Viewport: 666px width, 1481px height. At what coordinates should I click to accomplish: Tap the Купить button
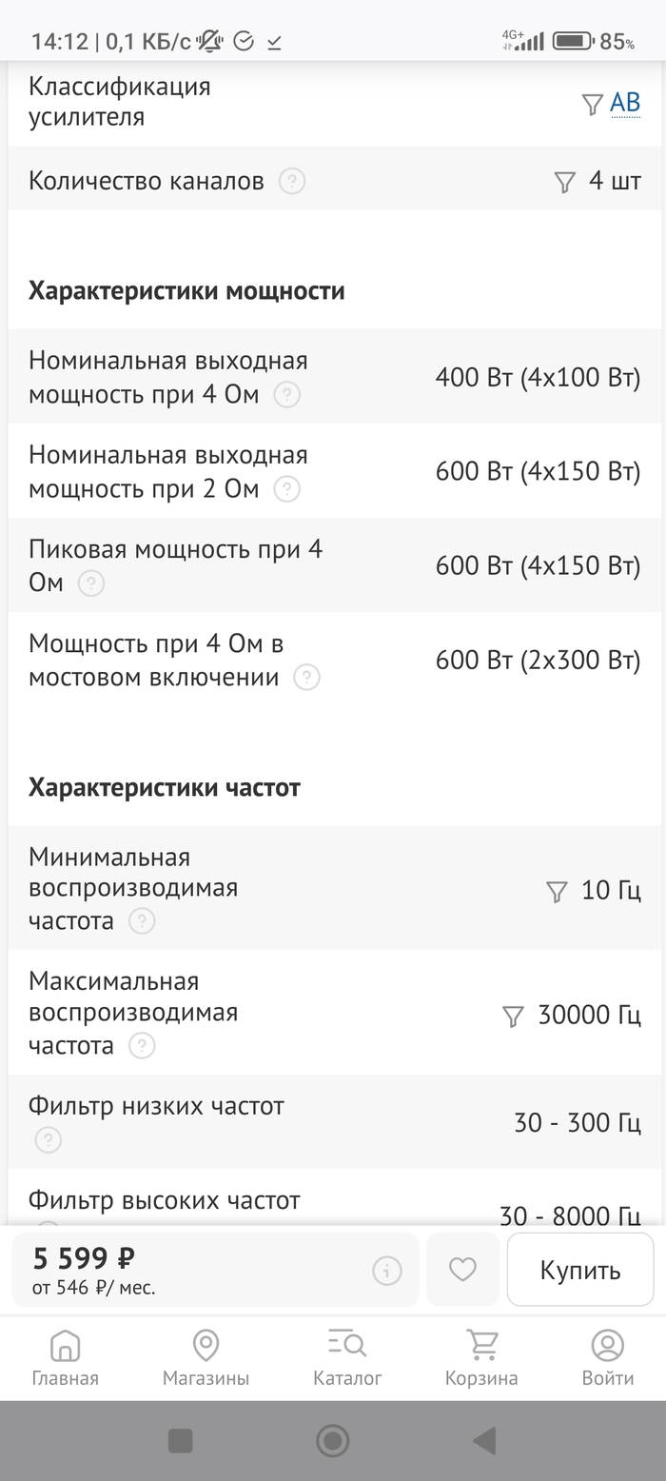[579, 1270]
